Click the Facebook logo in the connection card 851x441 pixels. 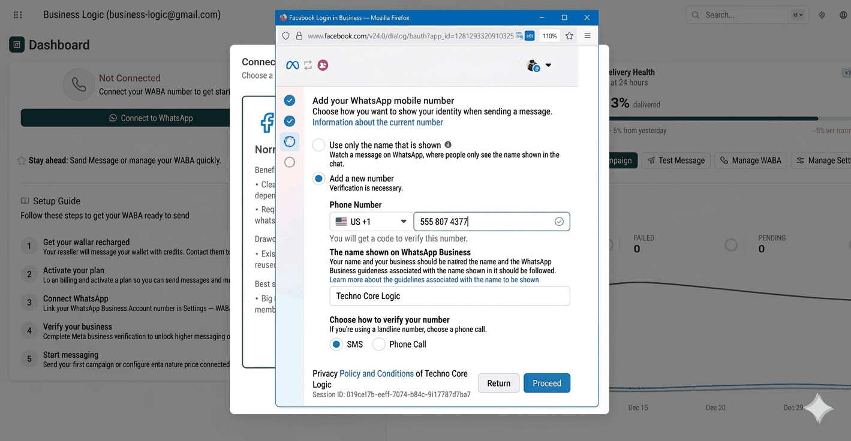click(267, 123)
